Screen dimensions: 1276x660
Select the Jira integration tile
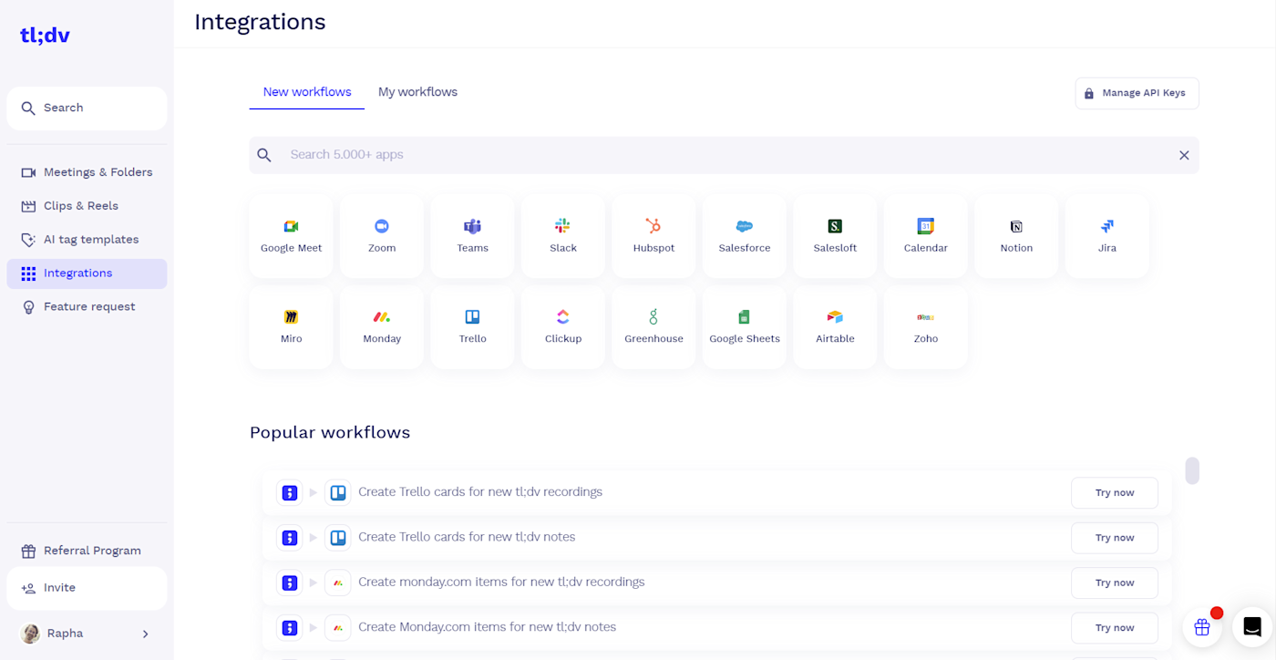click(x=1107, y=236)
